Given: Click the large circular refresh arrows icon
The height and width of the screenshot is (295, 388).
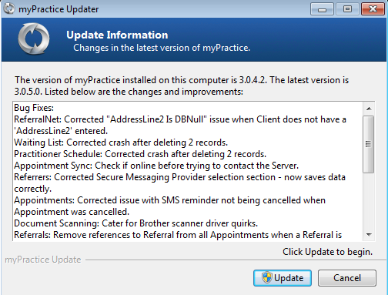Looking at the screenshot, I should [34, 39].
